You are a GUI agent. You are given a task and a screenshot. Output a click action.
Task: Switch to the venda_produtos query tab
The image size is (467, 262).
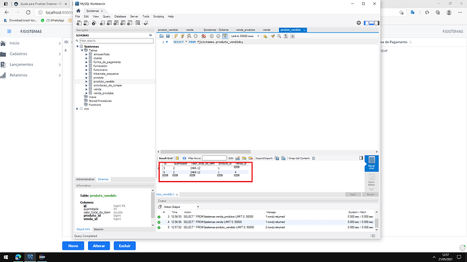click(246, 30)
